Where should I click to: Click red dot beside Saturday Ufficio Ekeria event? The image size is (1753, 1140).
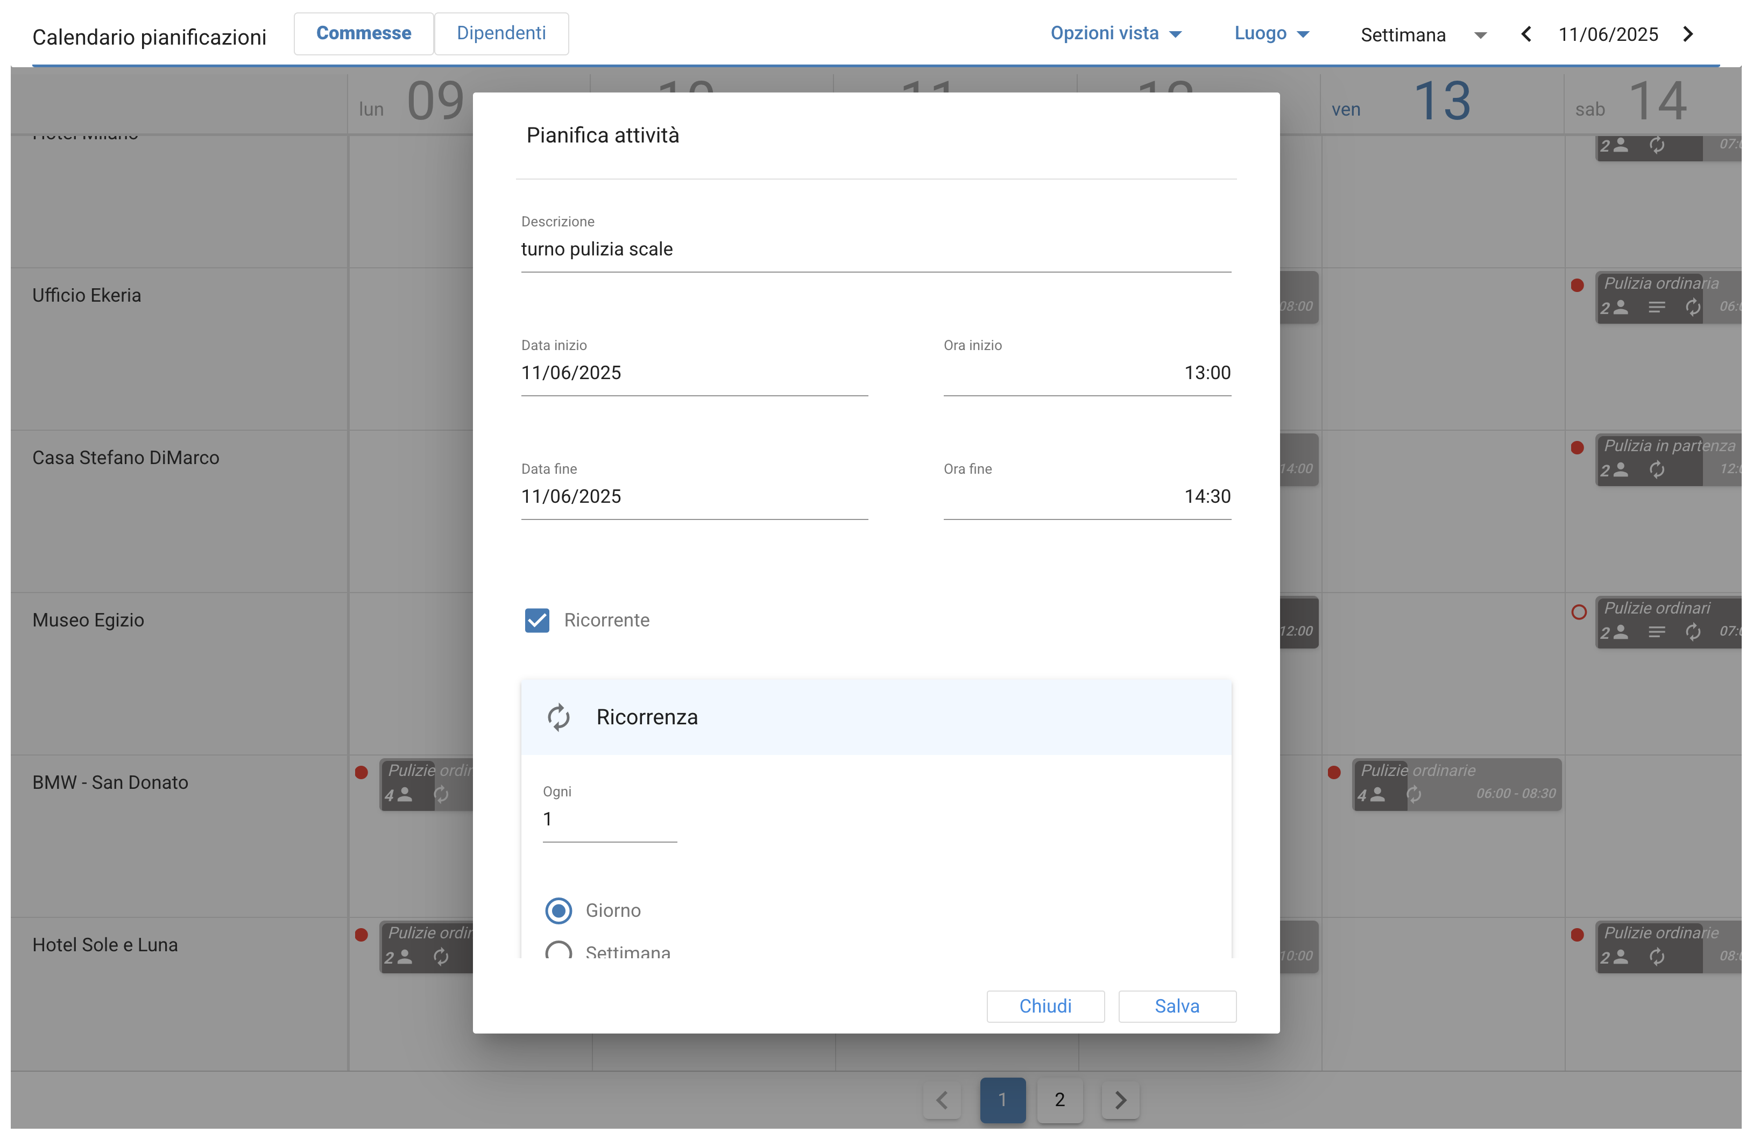pyautogui.click(x=1577, y=285)
